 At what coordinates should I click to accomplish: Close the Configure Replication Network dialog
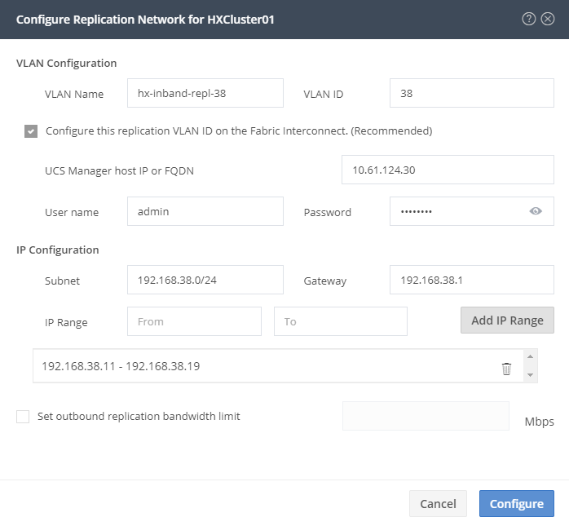click(x=548, y=19)
